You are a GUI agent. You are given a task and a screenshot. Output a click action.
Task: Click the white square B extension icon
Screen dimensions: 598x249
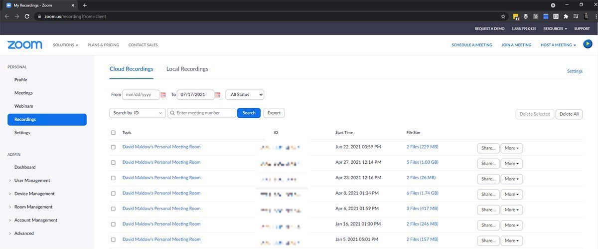click(x=556, y=16)
